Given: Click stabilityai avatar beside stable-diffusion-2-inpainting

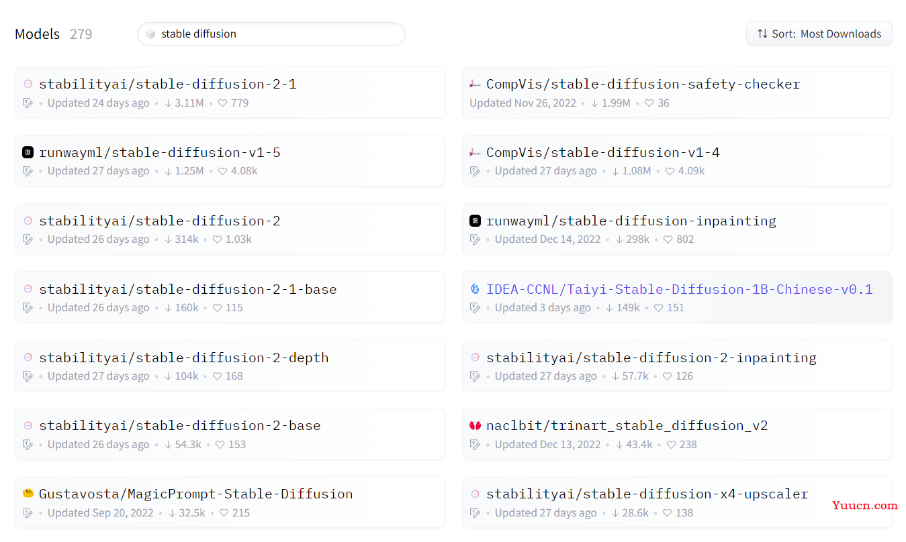Looking at the screenshot, I should 475,358.
